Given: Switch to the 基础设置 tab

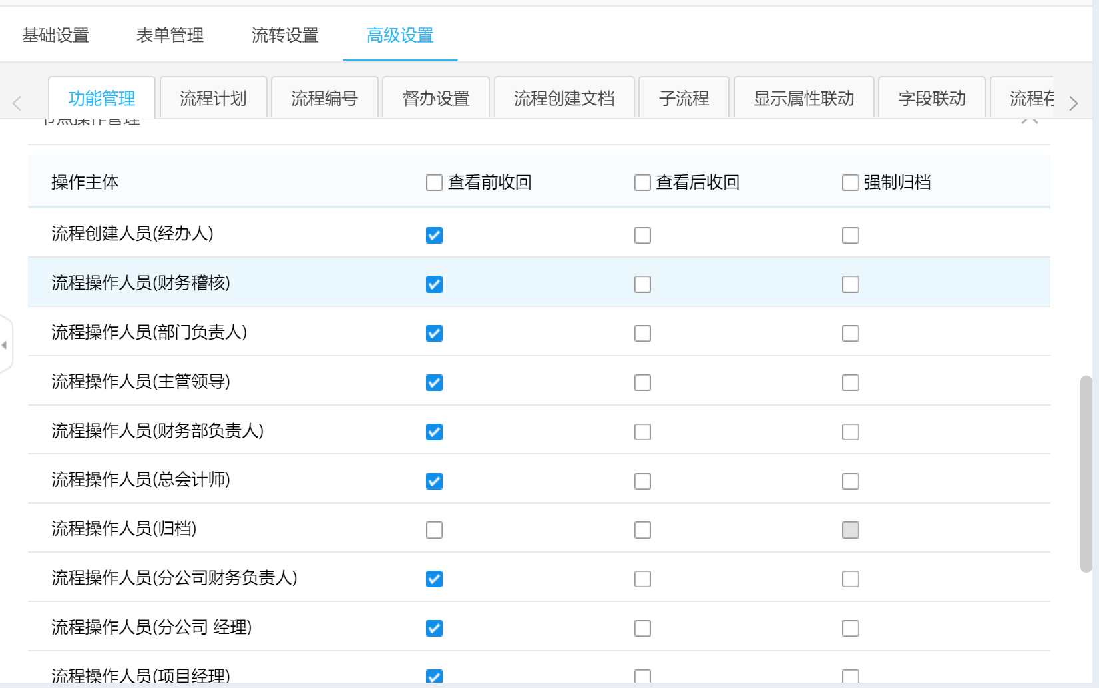Looking at the screenshot, I should (56, 35).
